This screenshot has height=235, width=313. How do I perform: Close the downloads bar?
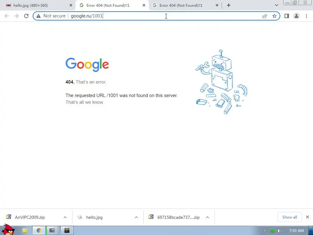pos(307,217)
